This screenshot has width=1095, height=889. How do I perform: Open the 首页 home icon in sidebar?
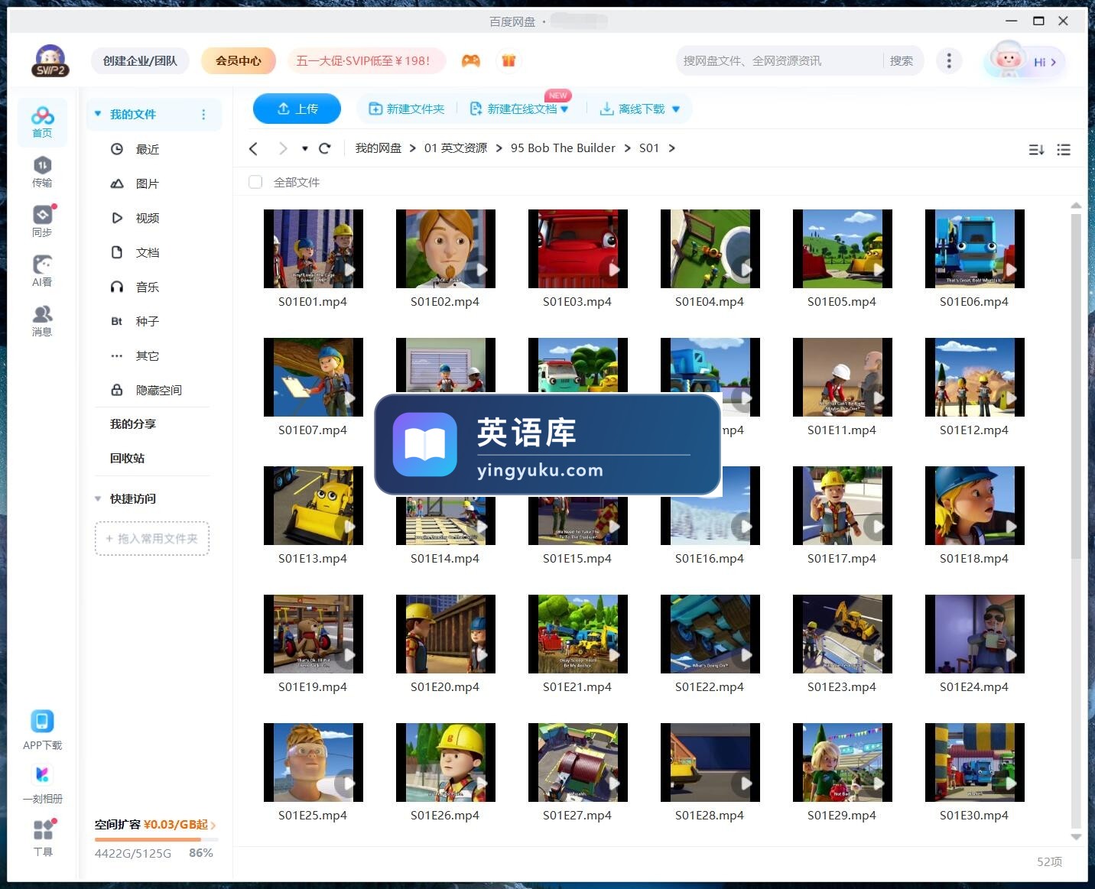pos(42,122)
